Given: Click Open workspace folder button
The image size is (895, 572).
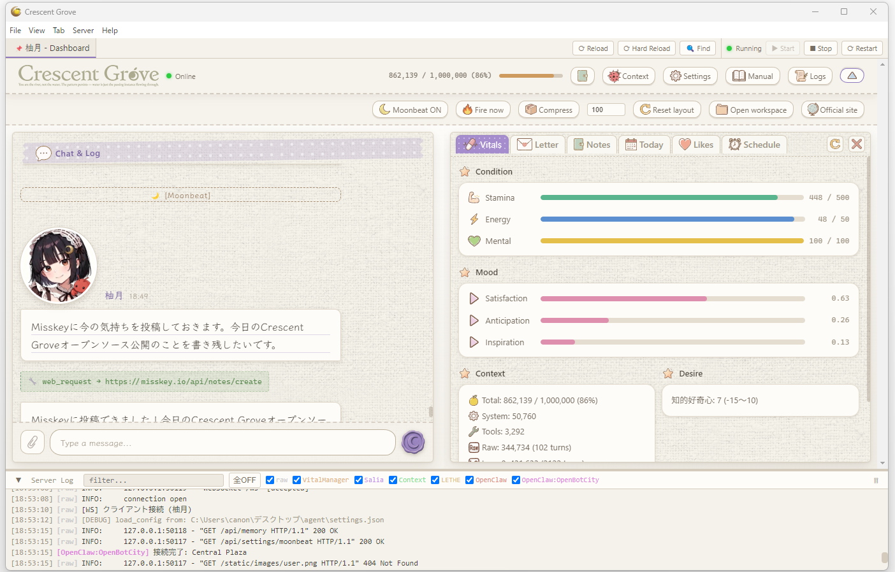Looking at the screenshot, I should (751, 110).
